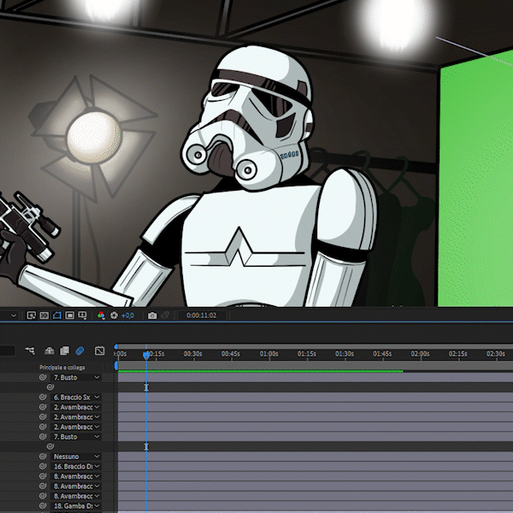
Task: Click the indented property pick whip directly above Nessuno
Action: pos(50,446)
